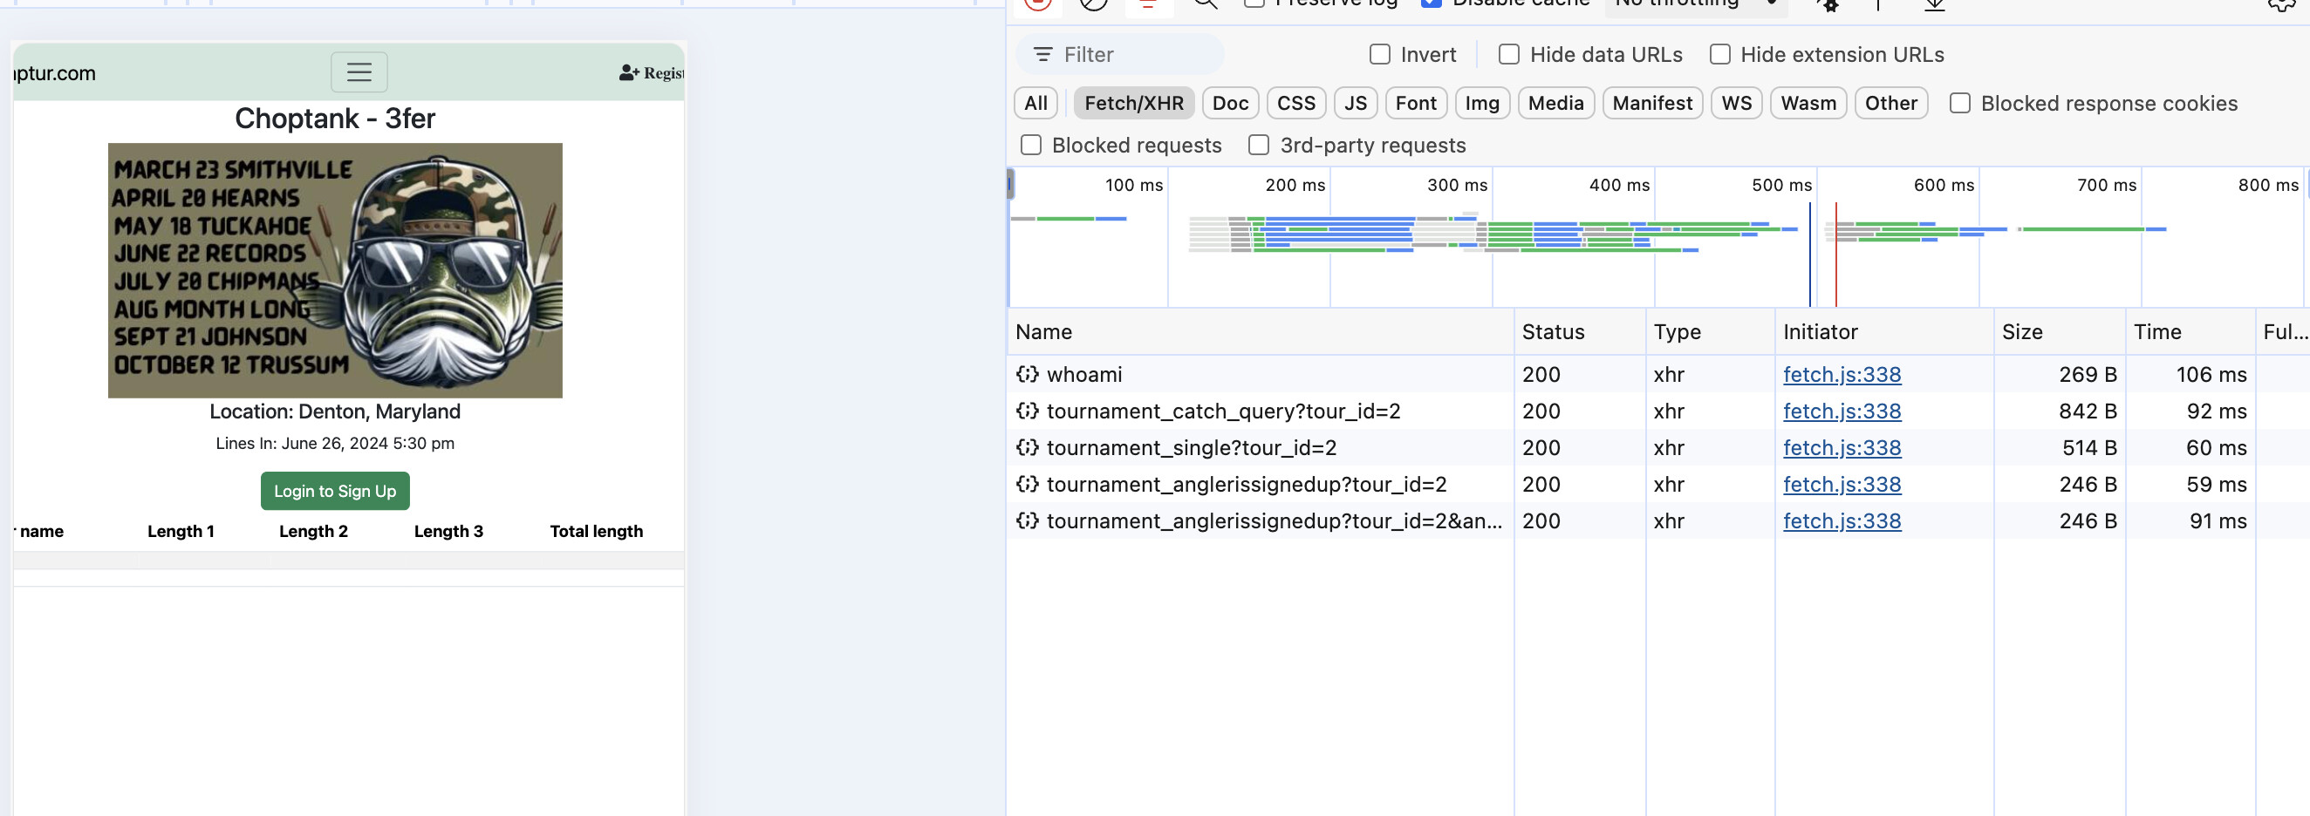The height and width of the screenshot is (816, 2310).
Task: Click Login to Sign Up button
Action: coord(334,491)
